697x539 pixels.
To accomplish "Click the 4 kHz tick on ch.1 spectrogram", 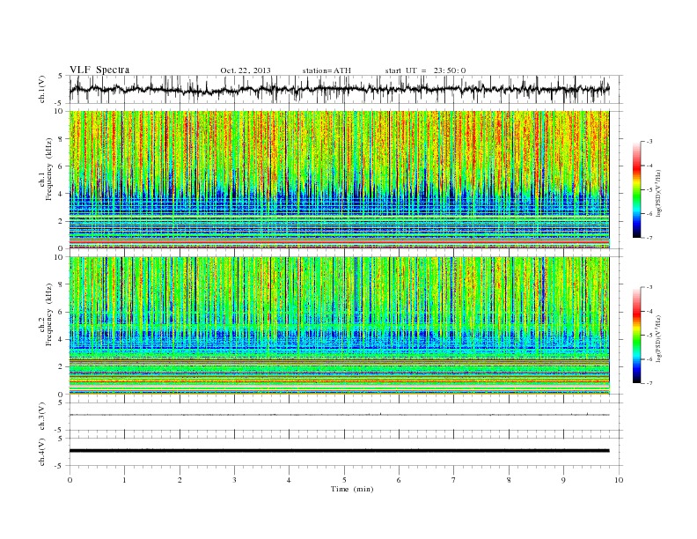I will point(62,194).
